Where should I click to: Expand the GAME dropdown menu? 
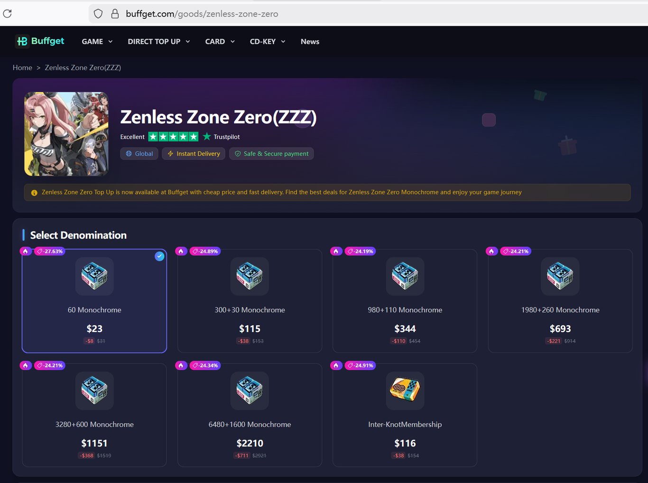(97, 42)
